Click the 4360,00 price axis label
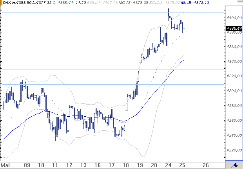The image size is (243, 169). [x=234, y=46]
